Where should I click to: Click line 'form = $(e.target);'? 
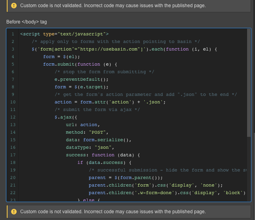pos(81,87)
